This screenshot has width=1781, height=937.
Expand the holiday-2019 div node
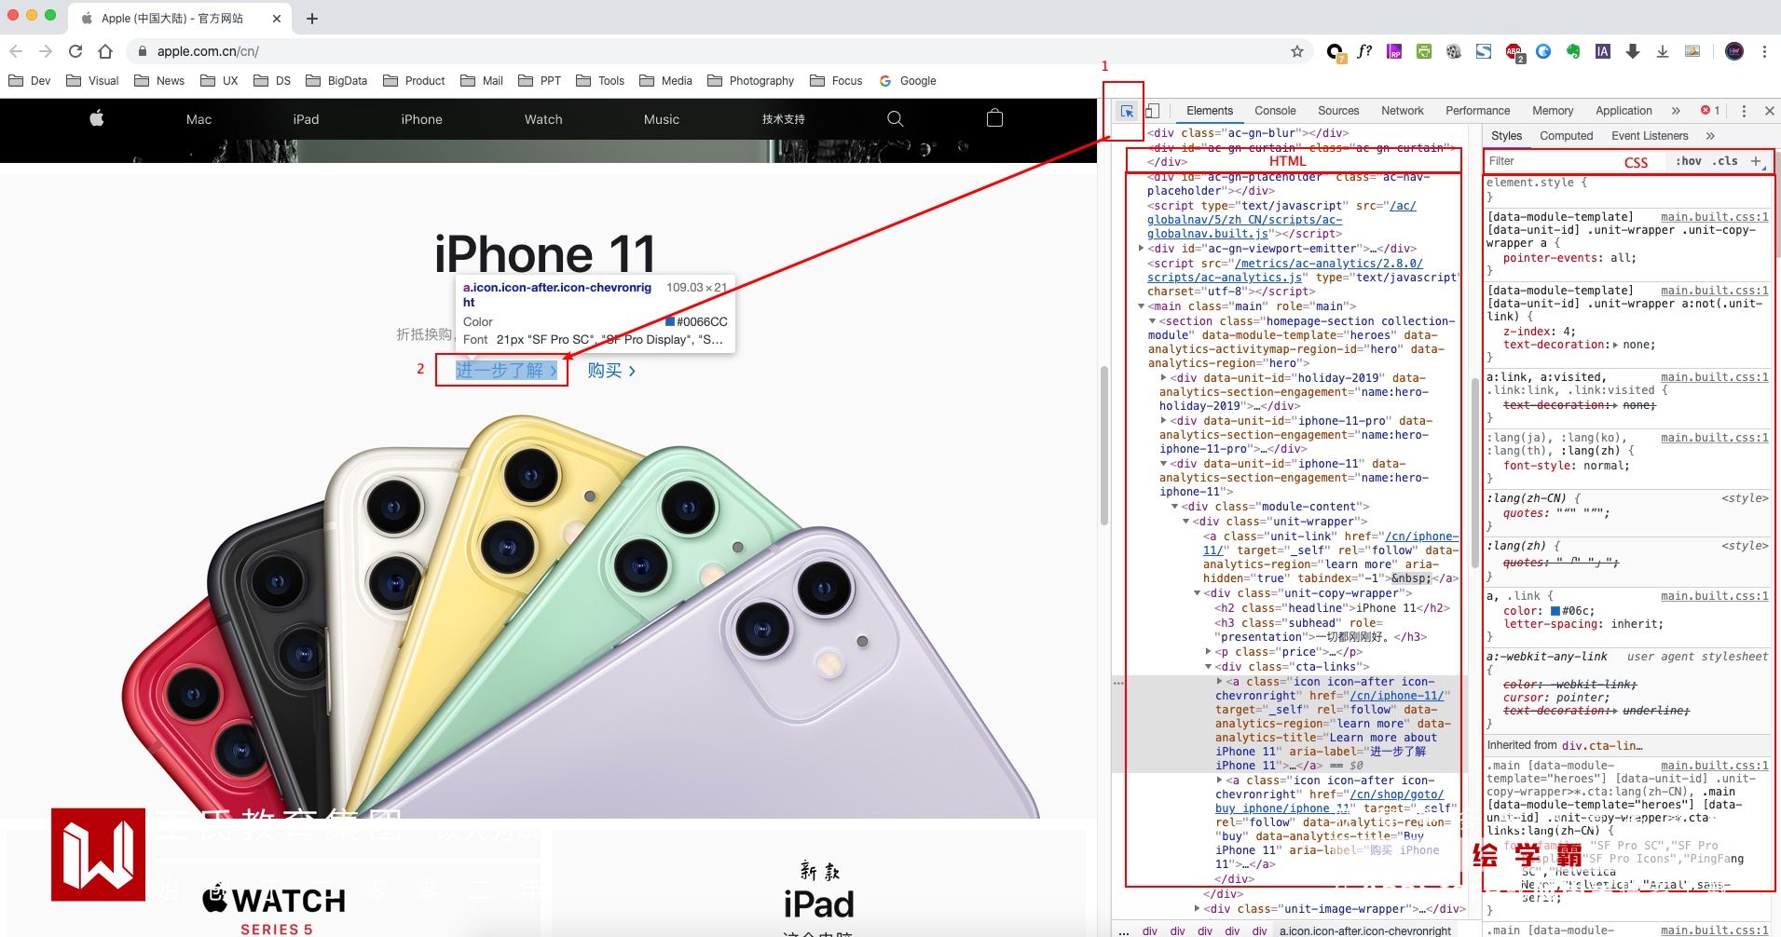(1164, 378)
